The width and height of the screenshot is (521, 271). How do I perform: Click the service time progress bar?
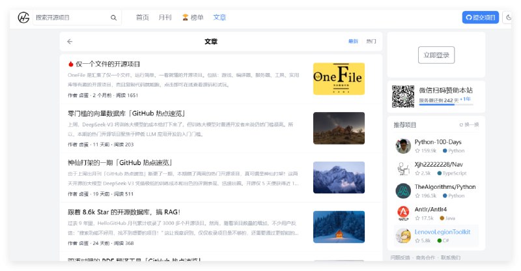coord(446,105)
